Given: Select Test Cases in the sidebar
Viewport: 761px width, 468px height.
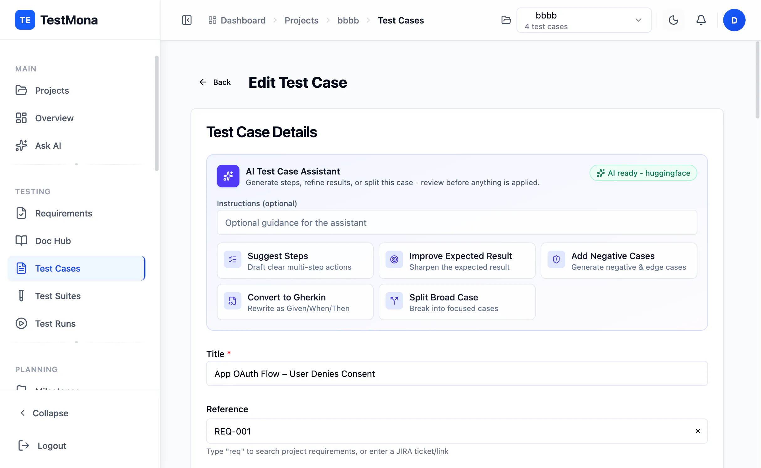Looking at the screenshot, I should [76, 268].
